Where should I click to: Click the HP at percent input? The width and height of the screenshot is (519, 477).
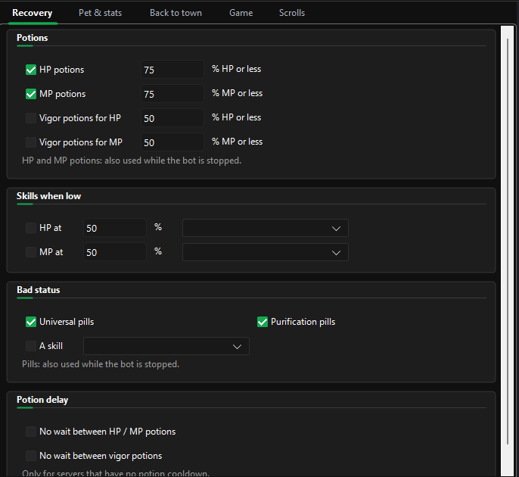[x=115, y=228]
